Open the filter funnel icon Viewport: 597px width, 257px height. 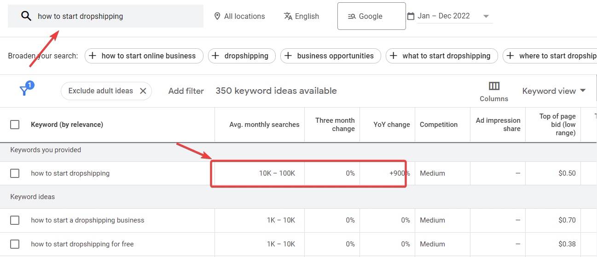25,91
